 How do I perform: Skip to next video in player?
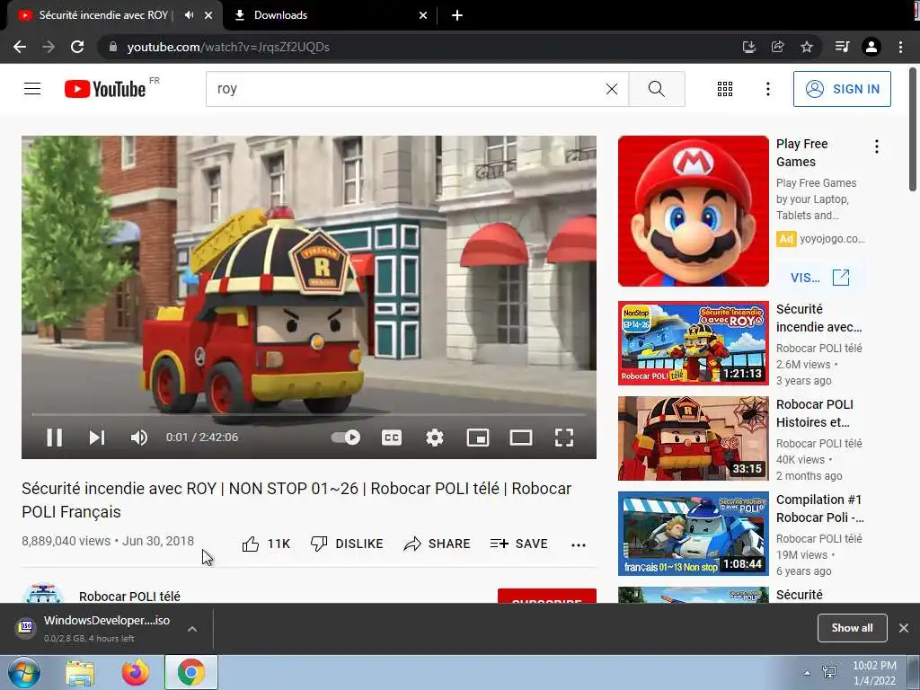97,438
